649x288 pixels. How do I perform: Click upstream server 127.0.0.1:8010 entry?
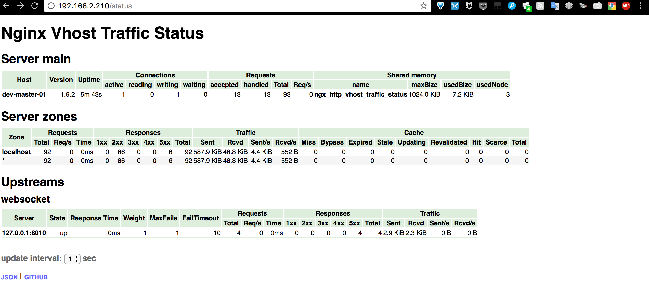tap(24, 233)
